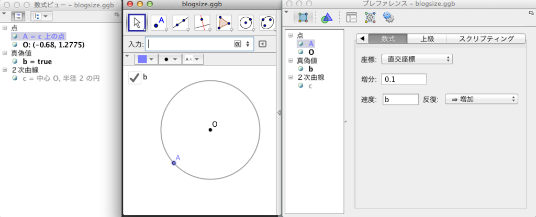Viewport: 536px width, 217px height.
Task: Open the label style AA dropdown
Action: click(x=193, y=59)
